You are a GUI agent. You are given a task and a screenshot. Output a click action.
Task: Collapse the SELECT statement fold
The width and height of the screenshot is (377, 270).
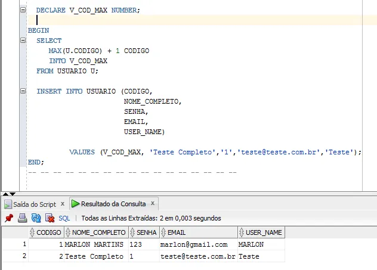tap(23, 41)
